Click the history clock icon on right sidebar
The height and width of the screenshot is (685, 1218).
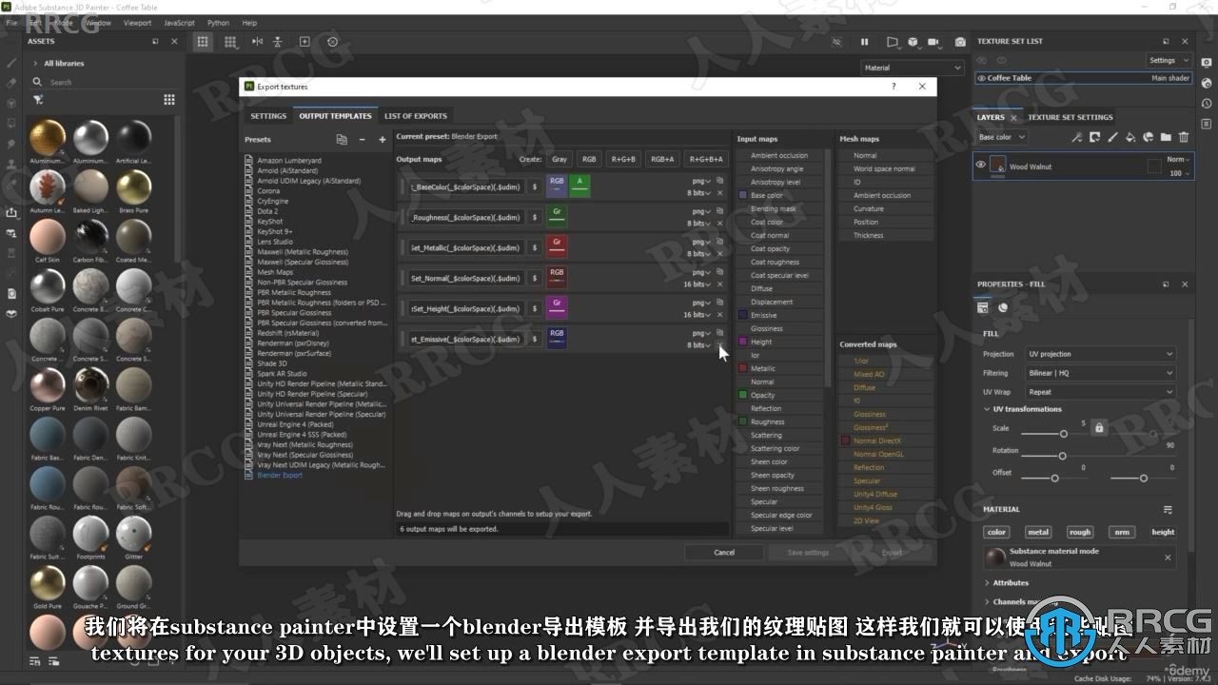point(1207,104)
